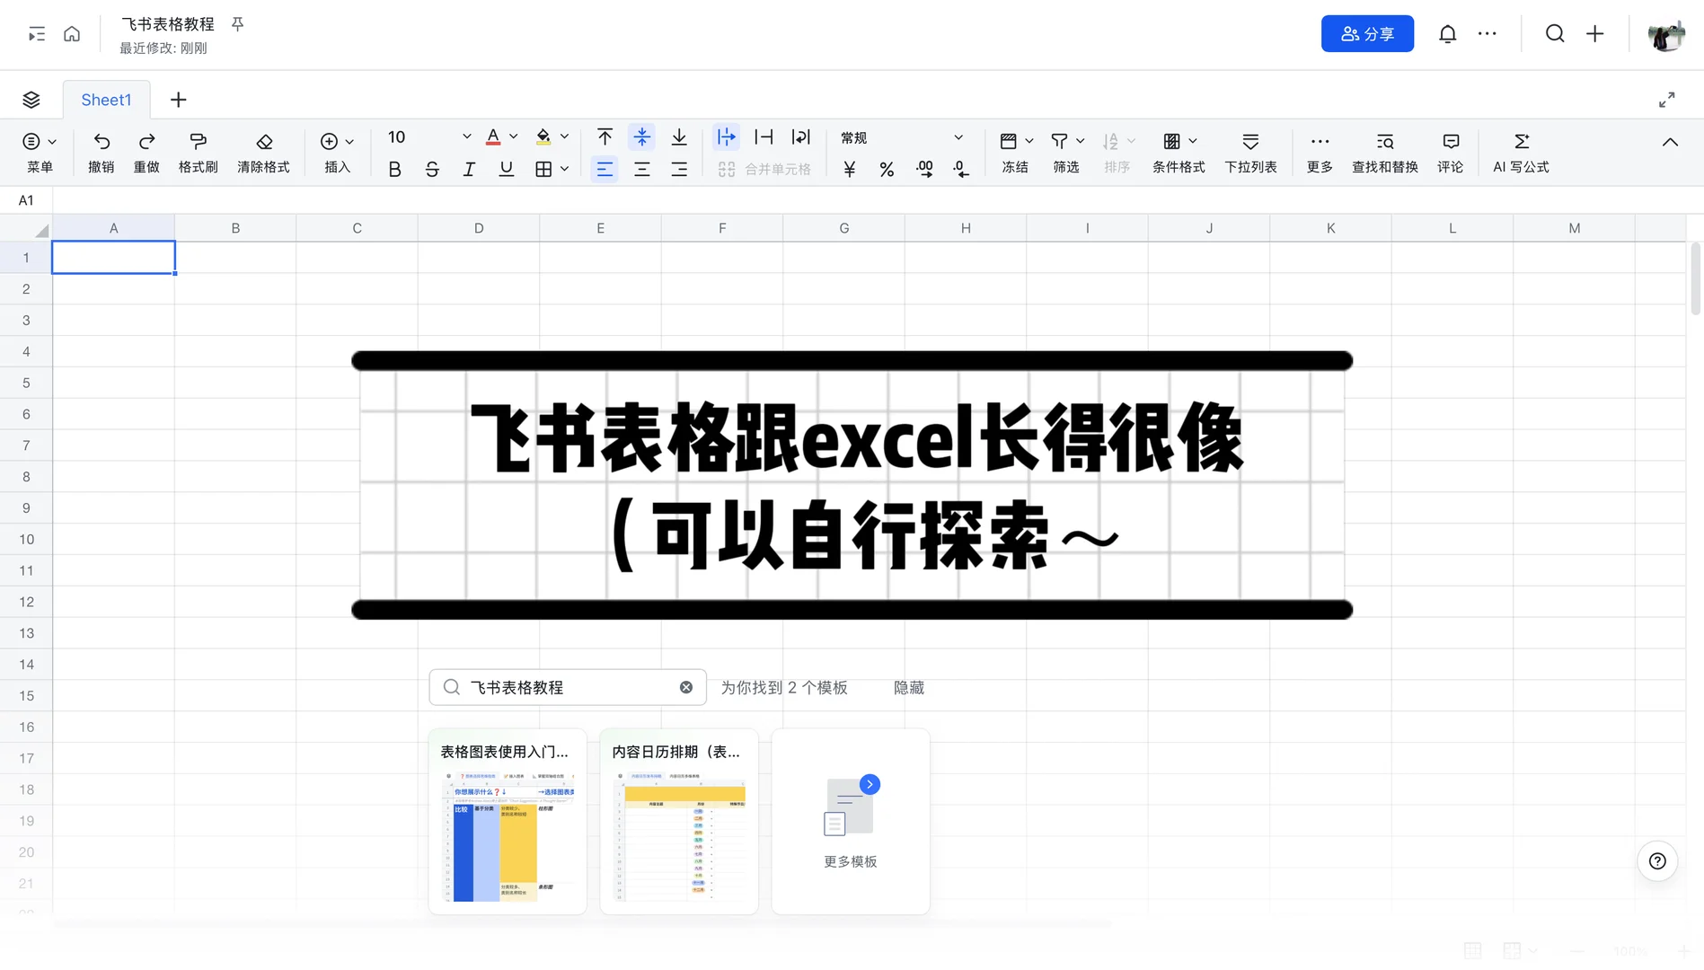Toggle underline formatting

point(507,169)
